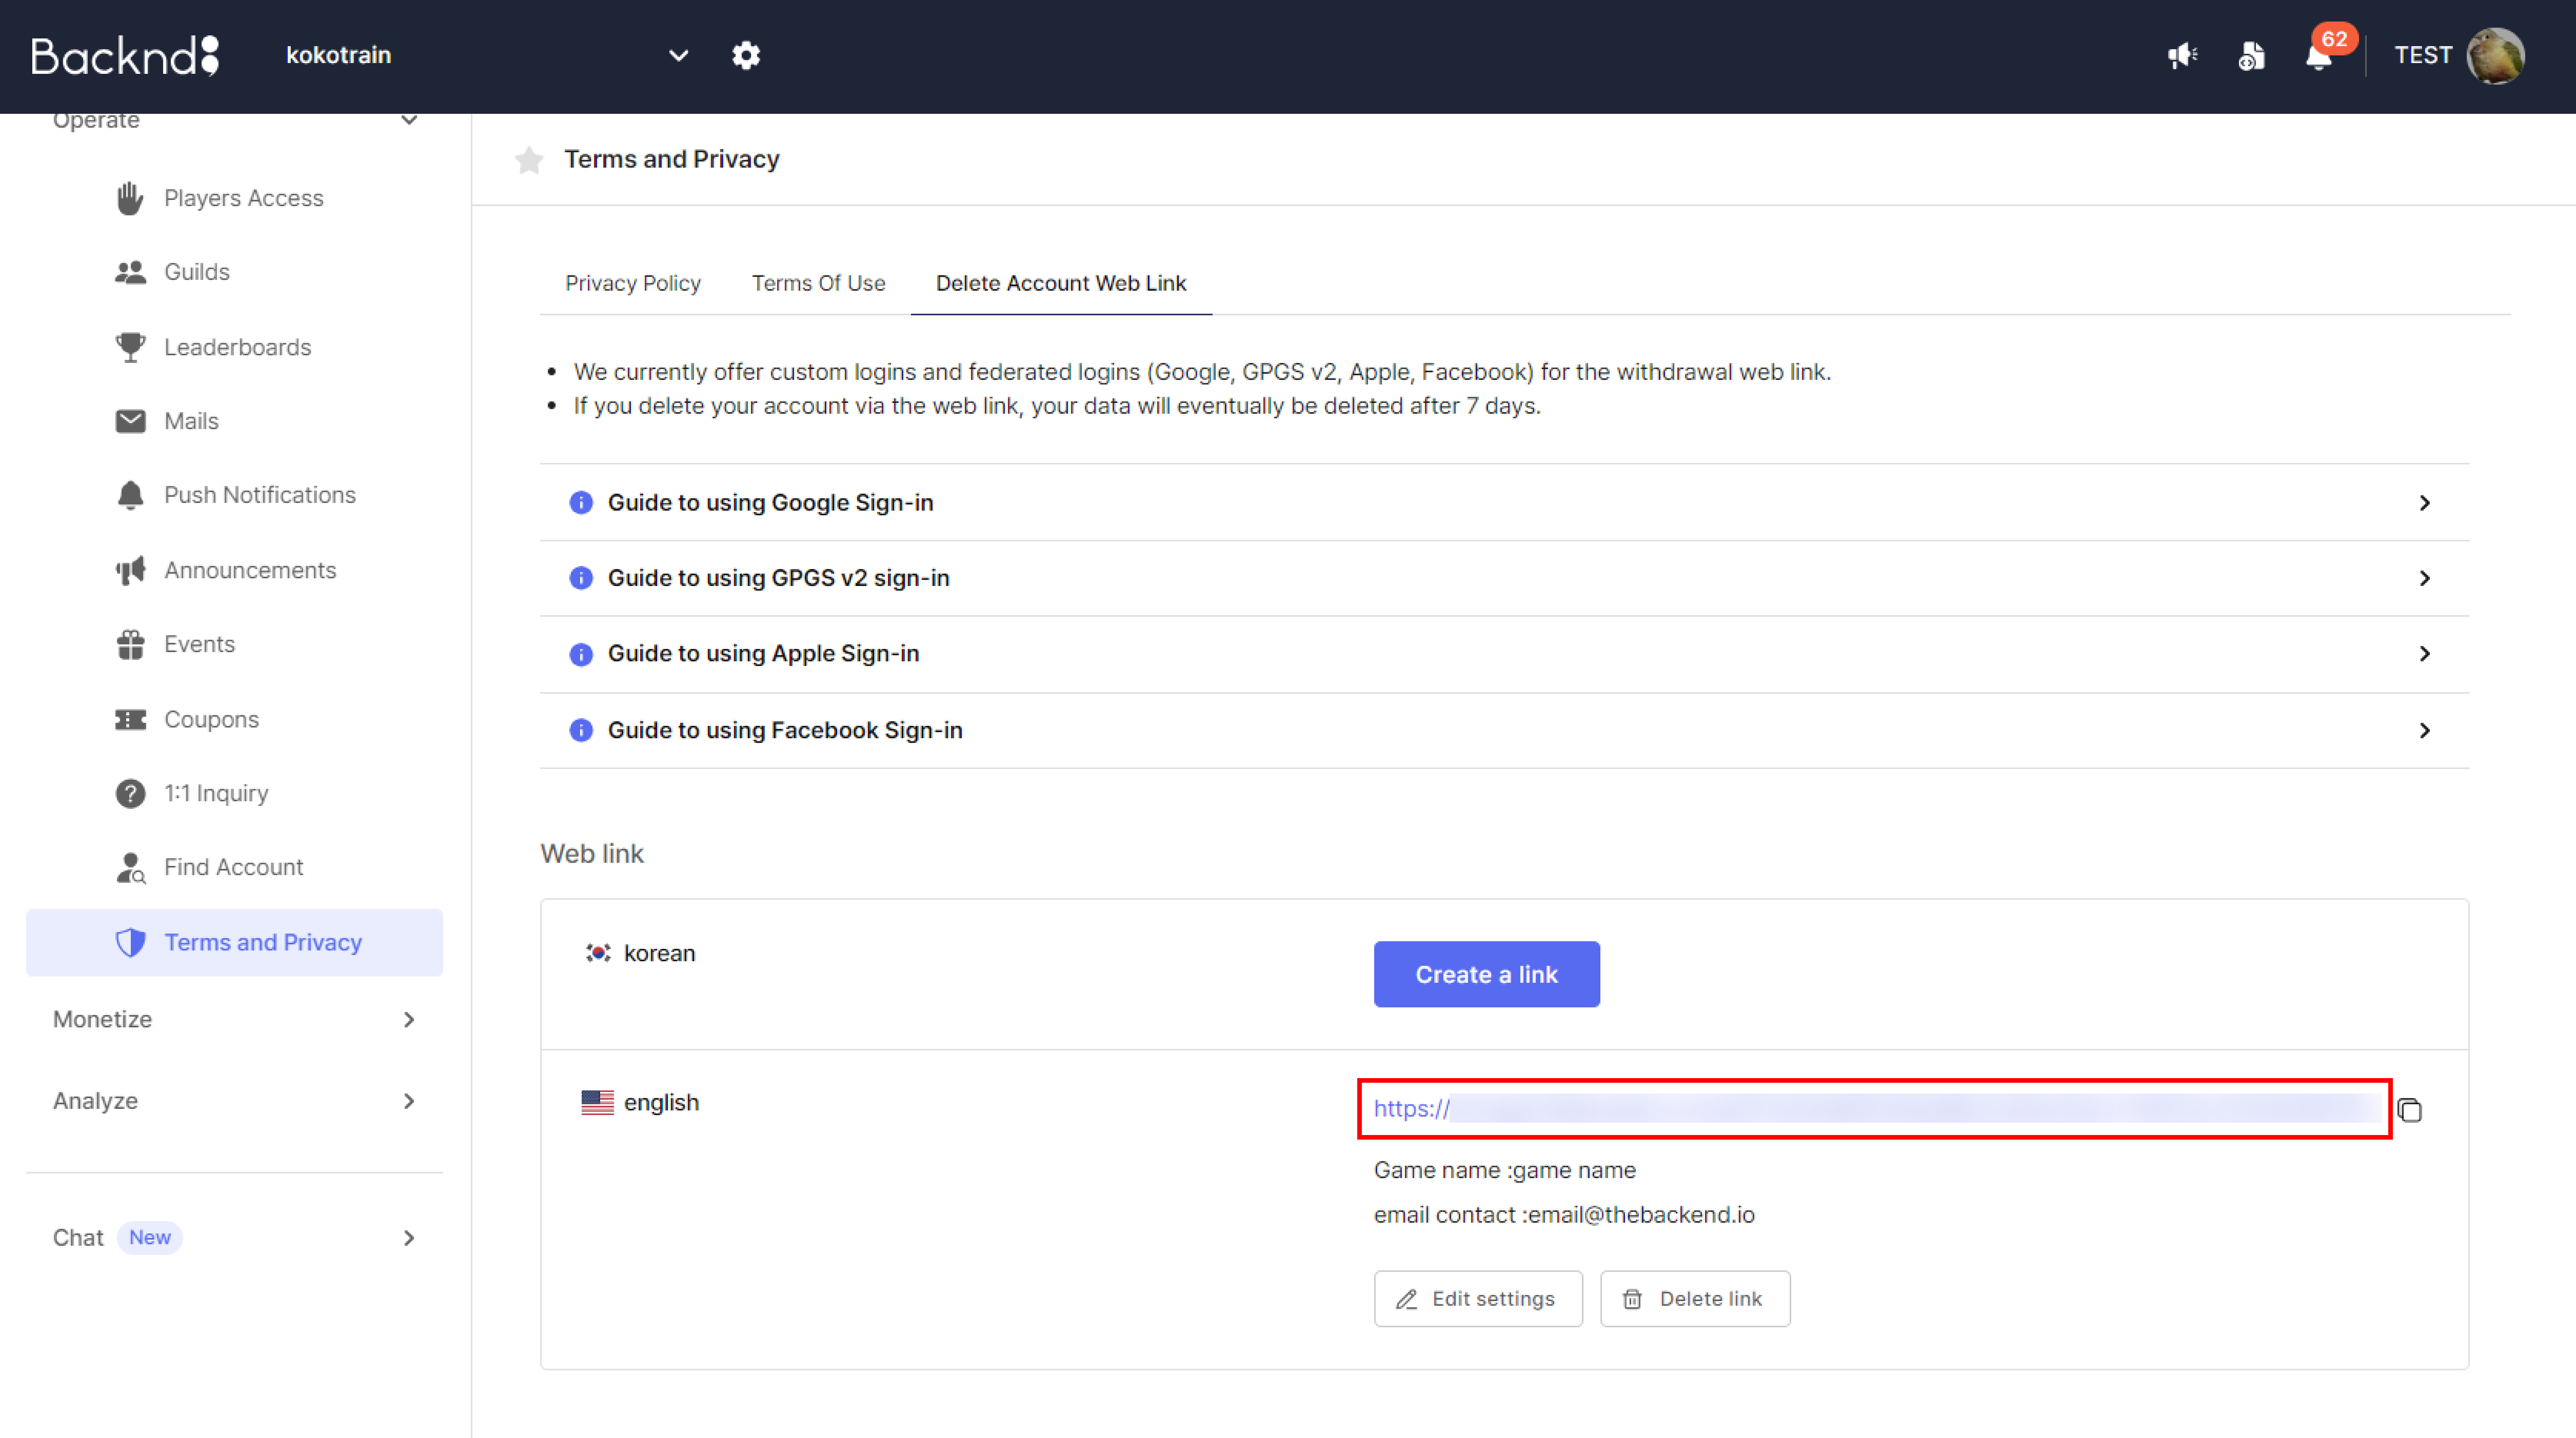Switch to the Terms Of Use tab
This screenshot has width=2576, height=1438.
tap(818, 283)
